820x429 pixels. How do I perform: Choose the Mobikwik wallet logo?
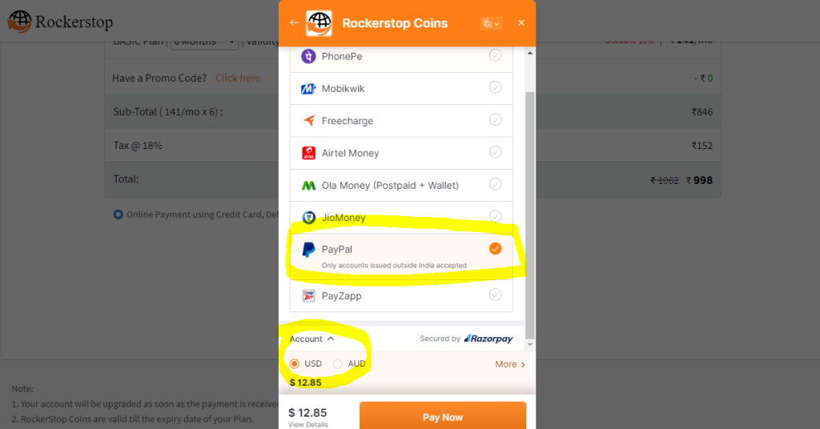click(308, 88)
